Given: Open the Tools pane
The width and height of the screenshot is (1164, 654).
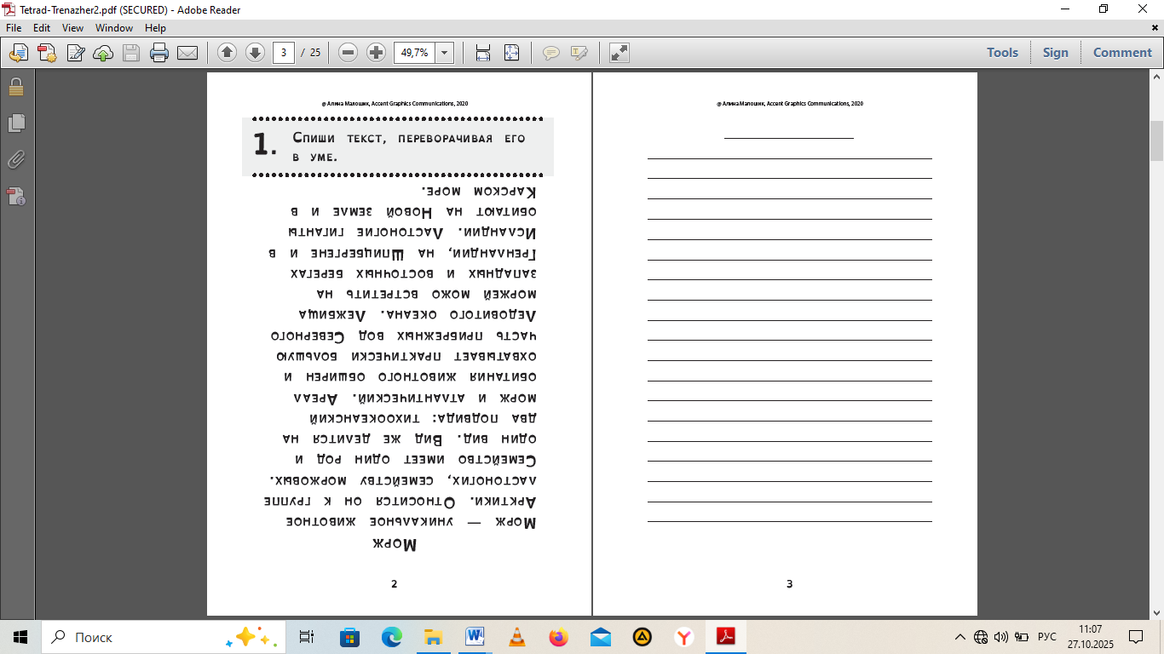Looking at the screenshot, I should pyautogui.click(x=1002, y=53).
